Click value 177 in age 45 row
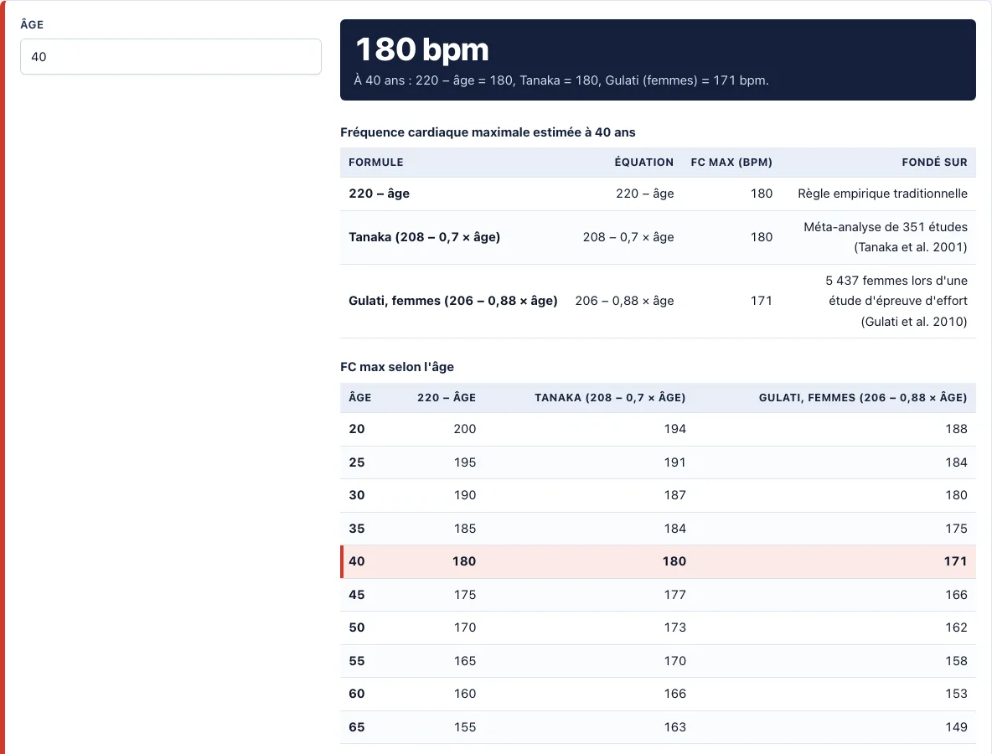 coord(674,595)
